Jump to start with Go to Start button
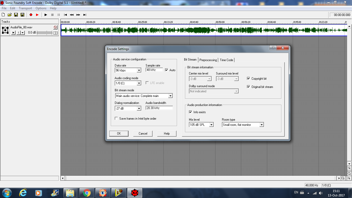This screenshot has width=352, height=198. click(x=65, y=15)
